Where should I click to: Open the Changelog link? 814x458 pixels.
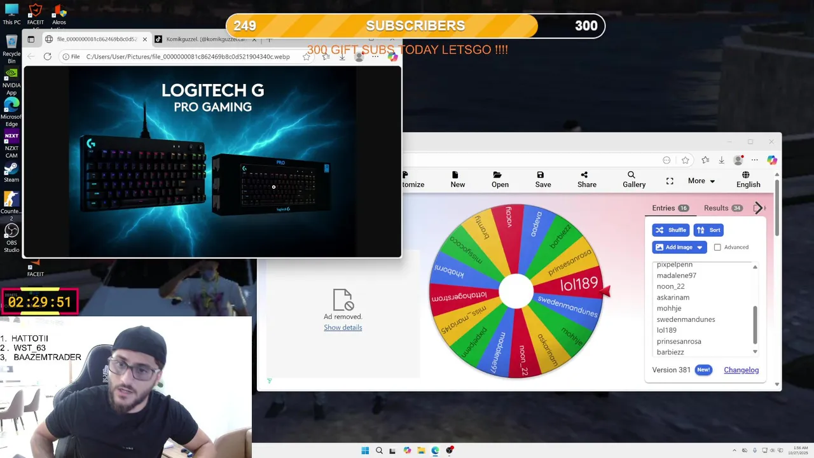pos(741,370)
